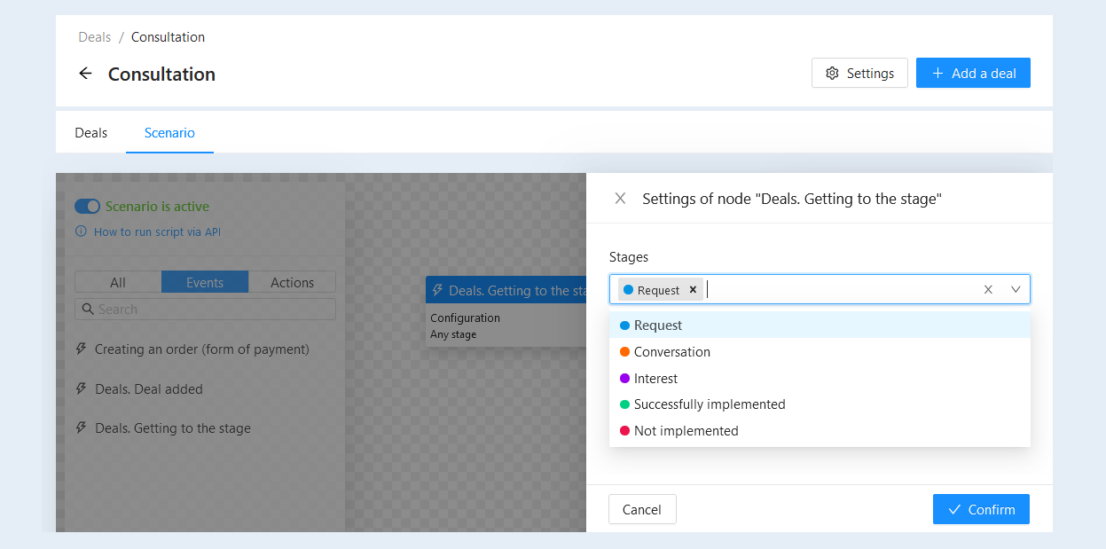The image size is (1106, 549).
Task: Select the Request stage option
Action: click(820, 325)
